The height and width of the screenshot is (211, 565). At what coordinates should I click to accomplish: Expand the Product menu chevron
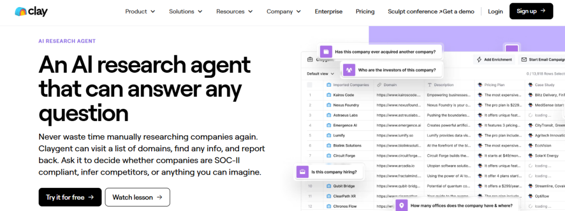(153, 12)
